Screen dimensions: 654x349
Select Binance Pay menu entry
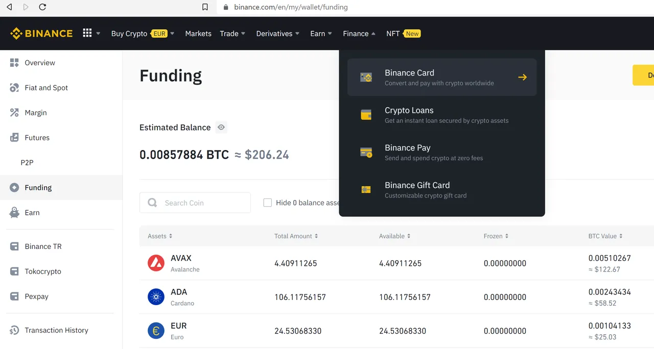[442, 152]
